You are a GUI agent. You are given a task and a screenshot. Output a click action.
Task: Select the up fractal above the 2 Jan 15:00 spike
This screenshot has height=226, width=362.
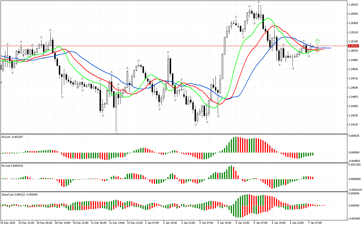click(168, 52)
